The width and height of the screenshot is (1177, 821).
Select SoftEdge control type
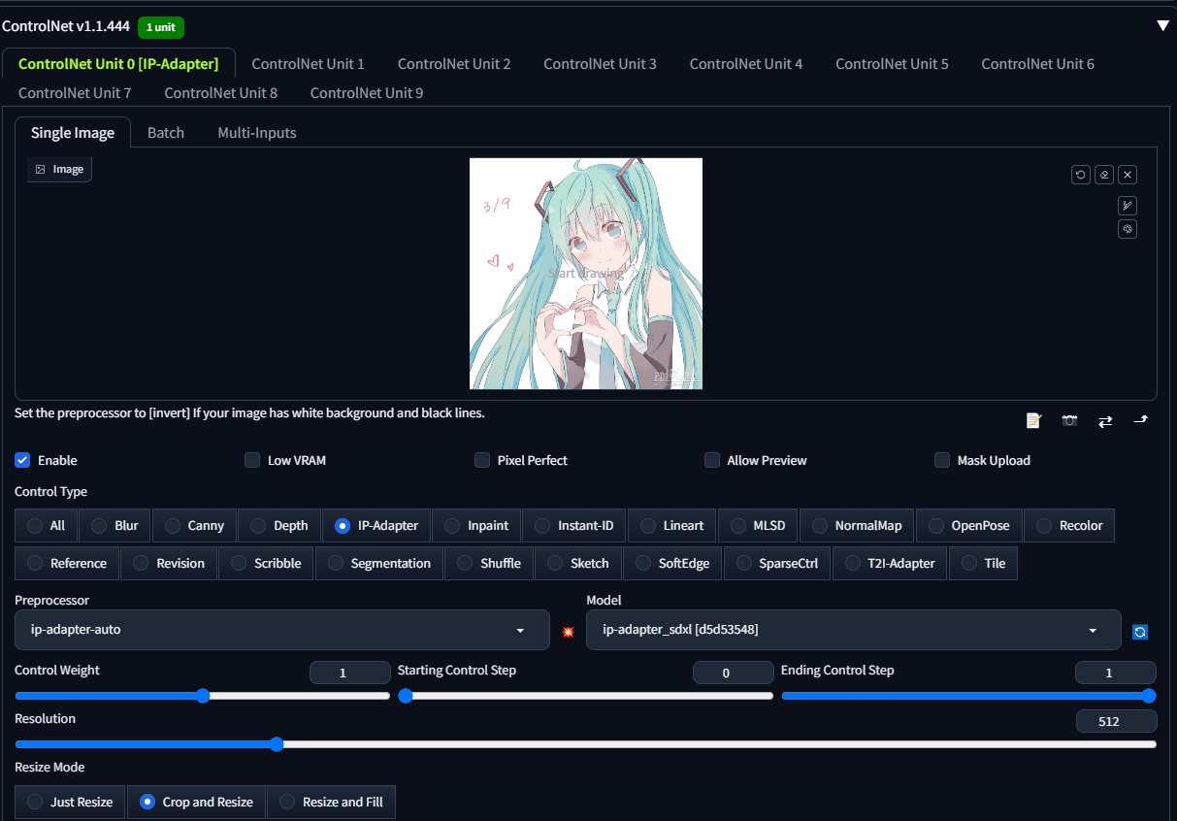point(672,563)
